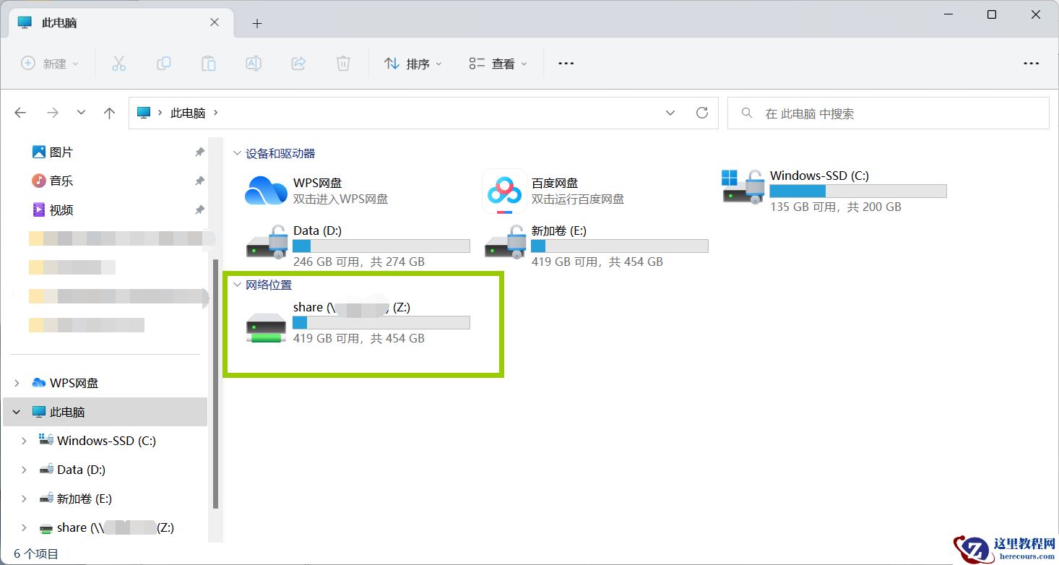This screenshot has height=565, width=1059.
Task: Select the Copy icon on the toolbar
Action: [164, 64]
